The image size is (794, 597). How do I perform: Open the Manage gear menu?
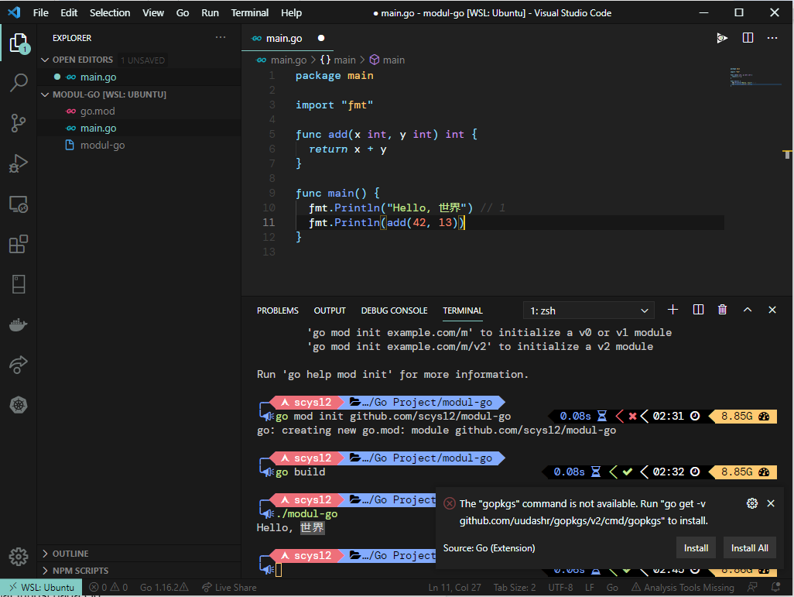pos(19,557)
